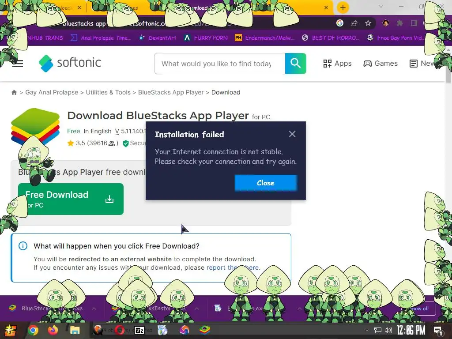Open network status tray icon

click(x=377, y=330)
